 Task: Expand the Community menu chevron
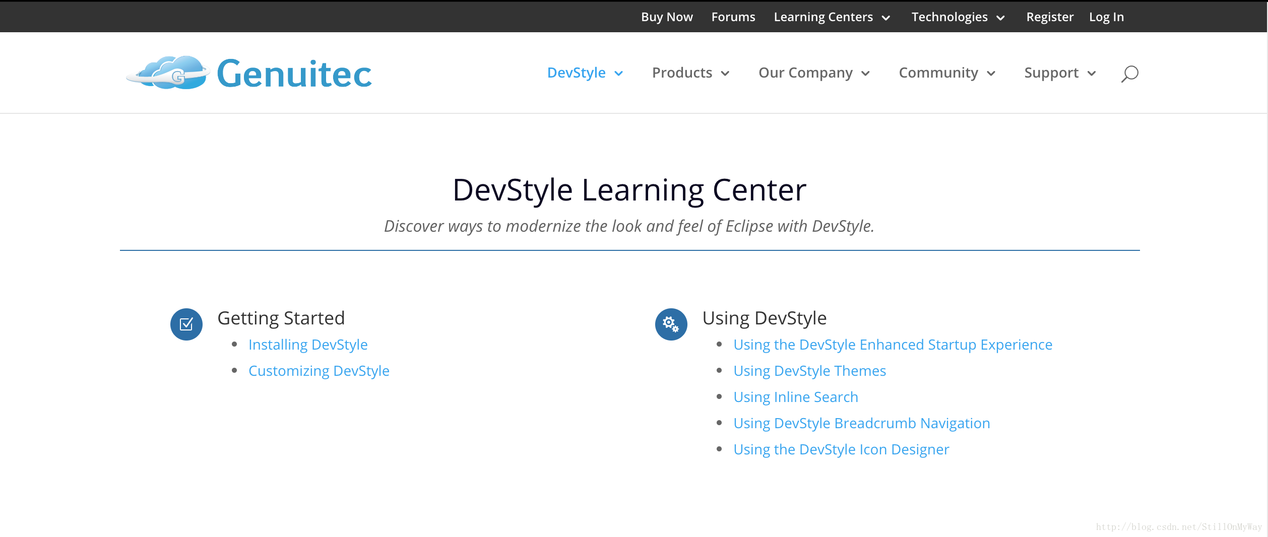point(991,74)
